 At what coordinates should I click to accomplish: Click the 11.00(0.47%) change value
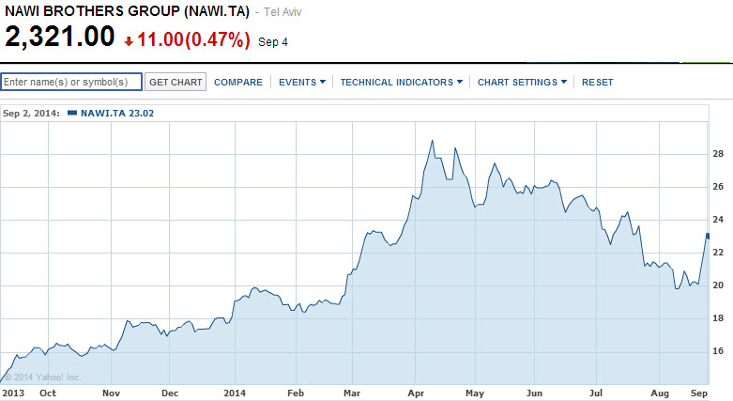click(193, 39)
